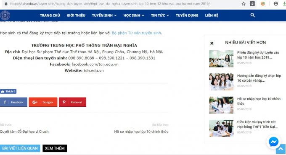Expand the Tin tức dropdown menu

point(160,15)
